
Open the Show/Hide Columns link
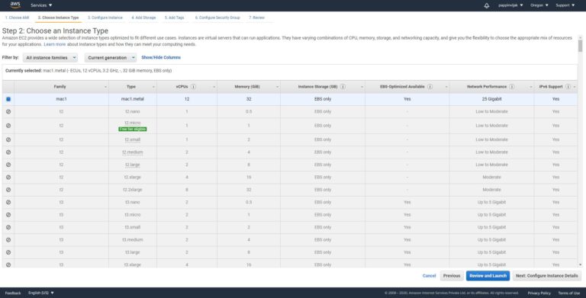click(161, 57)
